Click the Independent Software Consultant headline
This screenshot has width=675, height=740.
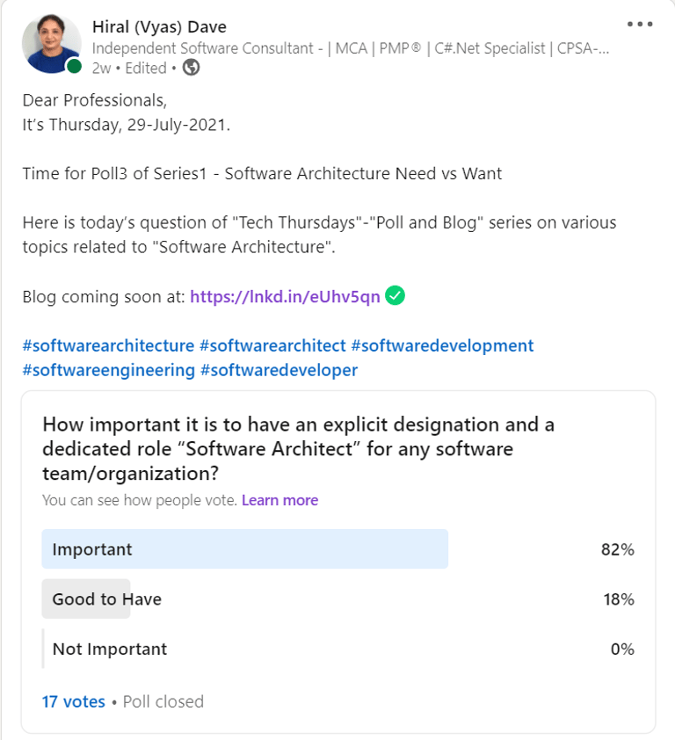(351, 48)
